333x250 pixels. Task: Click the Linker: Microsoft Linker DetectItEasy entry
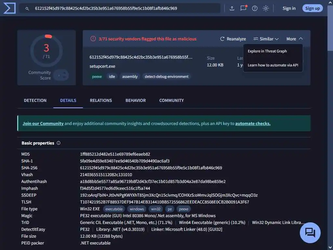pyautogui.click(x=187, y=229)
